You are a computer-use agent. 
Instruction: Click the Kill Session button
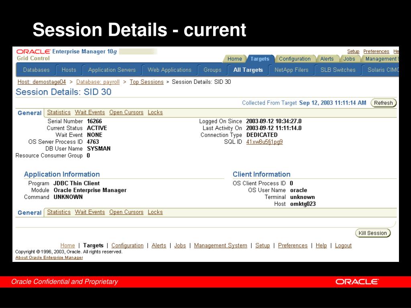coord(373,233)
